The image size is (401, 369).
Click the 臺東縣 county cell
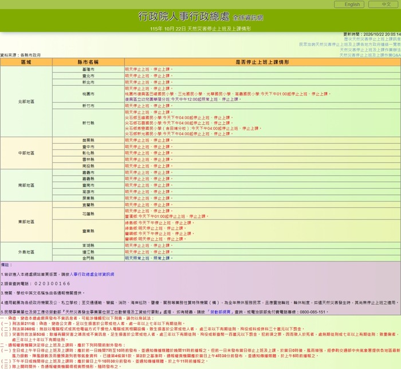tap(88, 231)
